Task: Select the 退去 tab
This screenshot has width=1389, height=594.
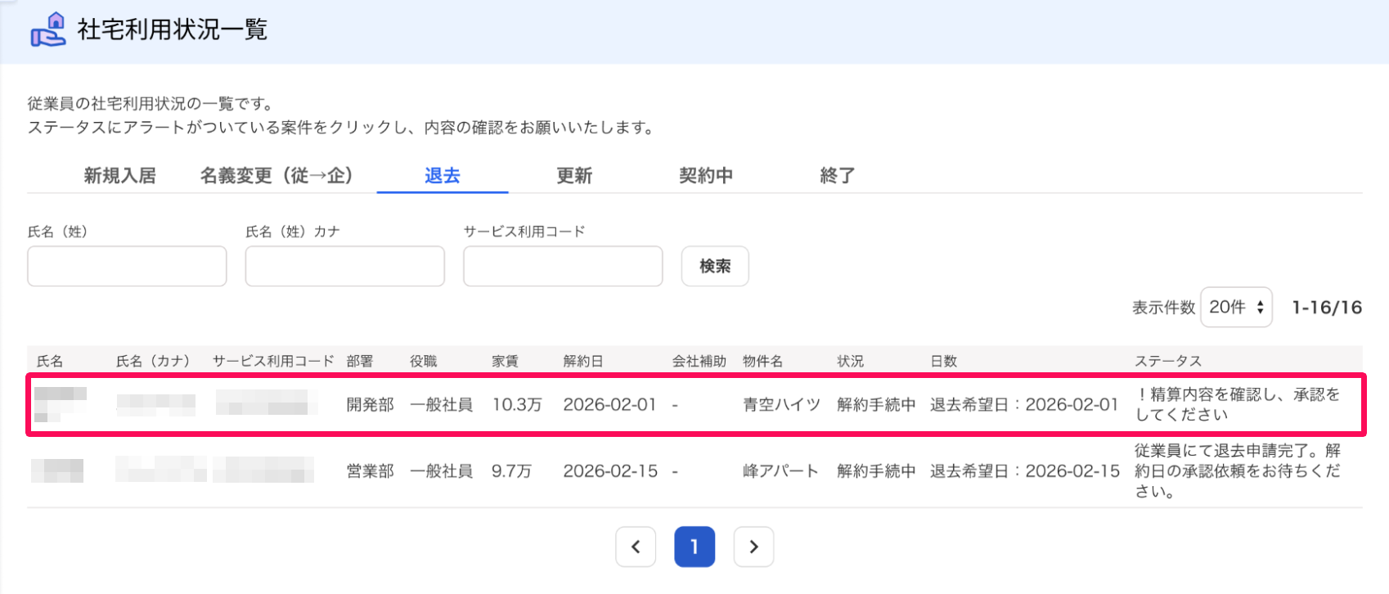Action: coord(443,175)
